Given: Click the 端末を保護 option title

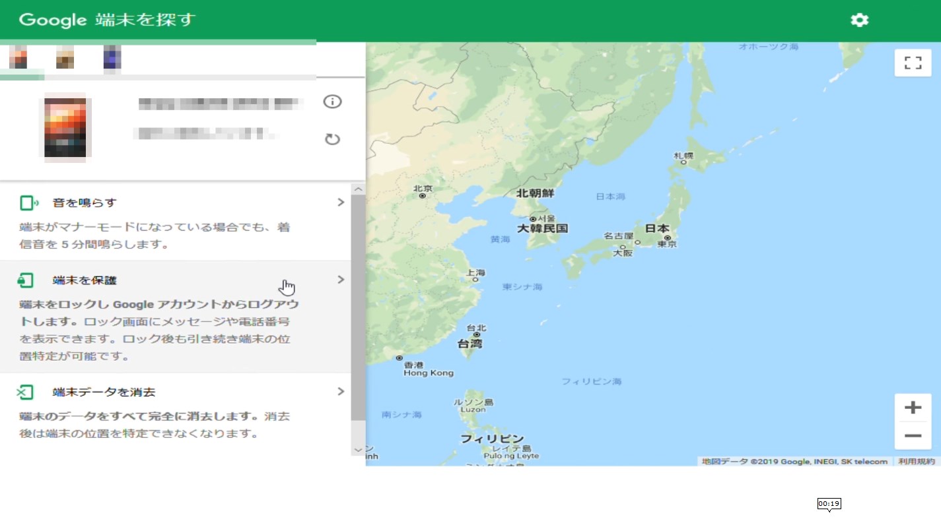Looking at the screenshot, I should point(85,280).
